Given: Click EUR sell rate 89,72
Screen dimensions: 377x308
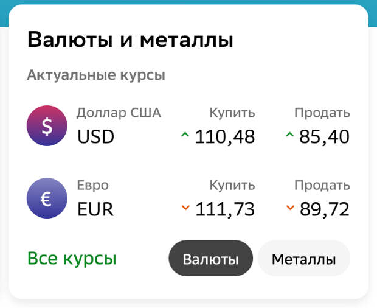Looking at the screenshot, I should click(x=324, y=209).
